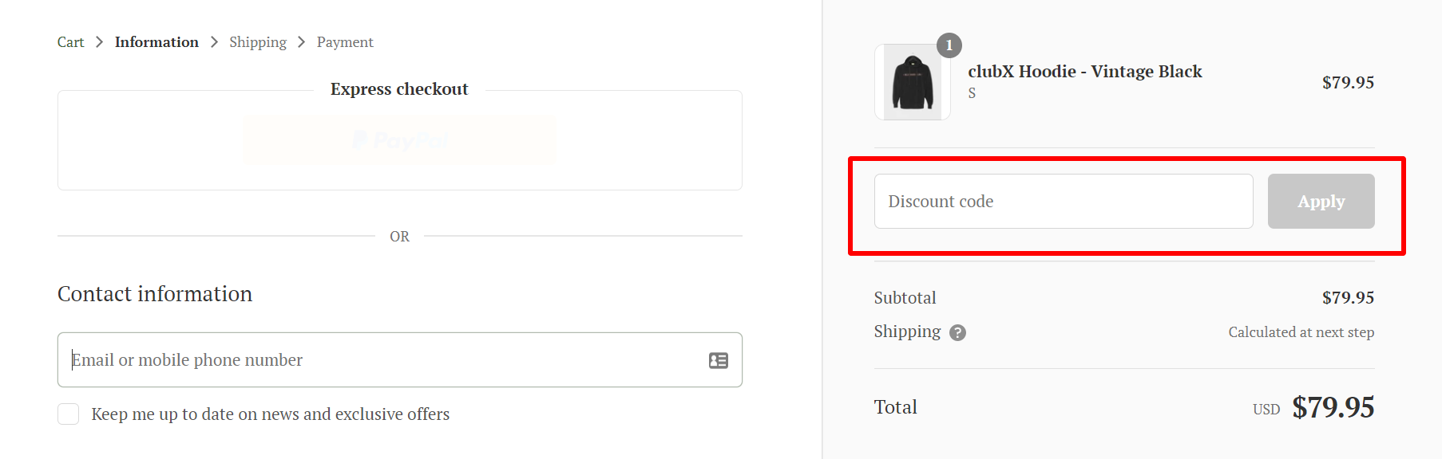Click into the Email or mobile phone field
The height and width of the screenshot is (459, 1442).
pyautogui.click(x=383, y=360)
